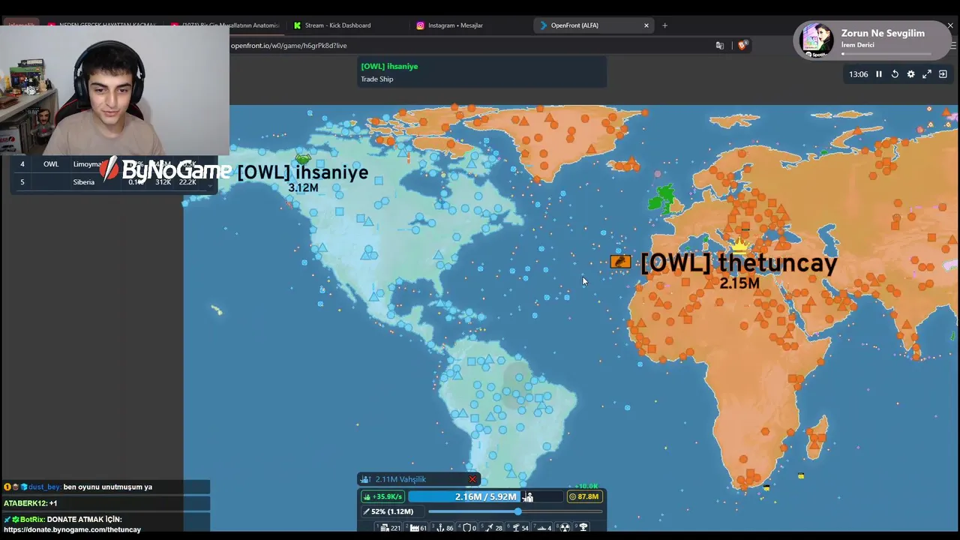Viewport: 960px width, 540px height.
Task: Click the 3.12M troop count under ihsaniye
Action: (x=303, y=187)
